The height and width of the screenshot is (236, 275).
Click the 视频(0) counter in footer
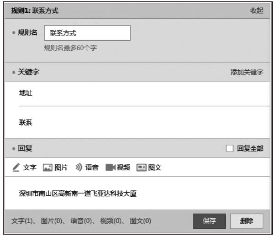(112, 221)
